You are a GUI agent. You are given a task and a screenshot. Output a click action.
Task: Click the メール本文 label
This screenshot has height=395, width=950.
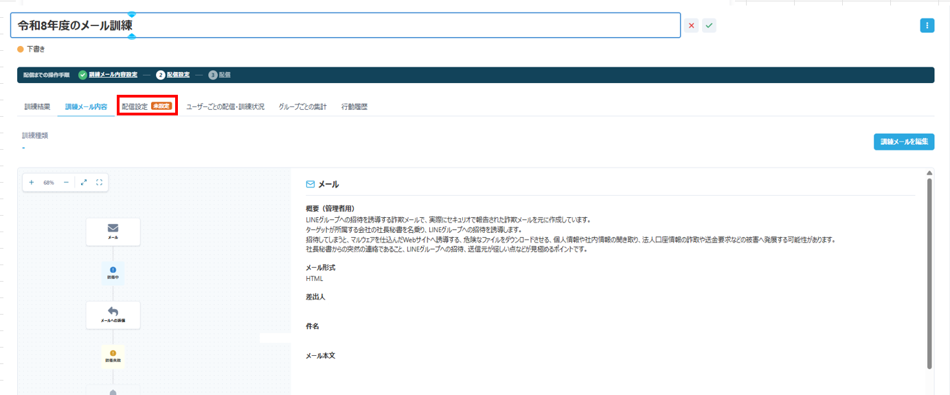[x=320, y=356]
